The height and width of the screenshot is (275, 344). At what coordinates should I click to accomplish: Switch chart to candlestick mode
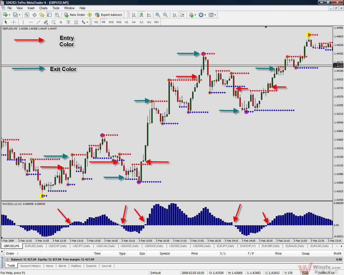pos(141,15)
